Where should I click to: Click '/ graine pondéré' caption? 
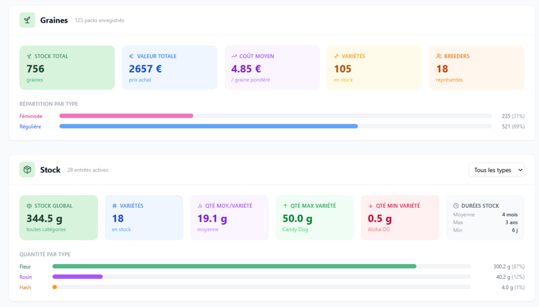tap(251, 80)
